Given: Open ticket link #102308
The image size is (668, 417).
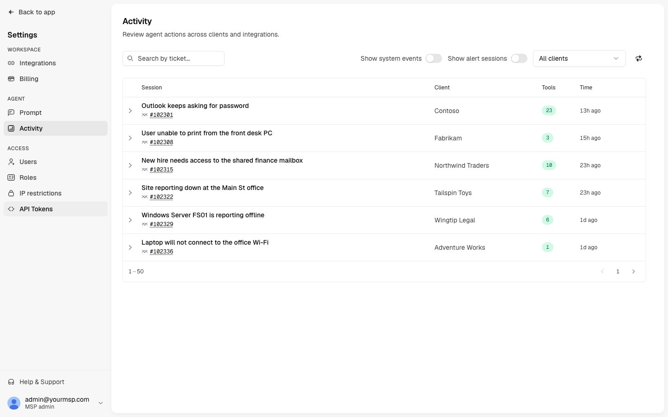Looking at the screenshot, I should point(161,142).
